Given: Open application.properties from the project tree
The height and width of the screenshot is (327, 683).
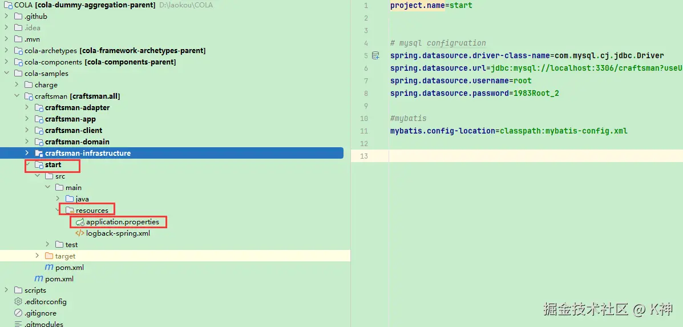Looking at the screenshot, I should [123, 221].
